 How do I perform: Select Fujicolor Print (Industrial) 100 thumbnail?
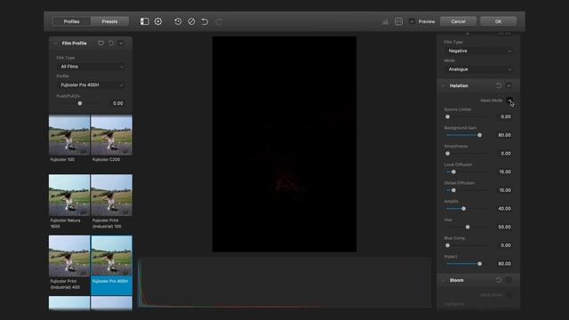tap(111, 196)
